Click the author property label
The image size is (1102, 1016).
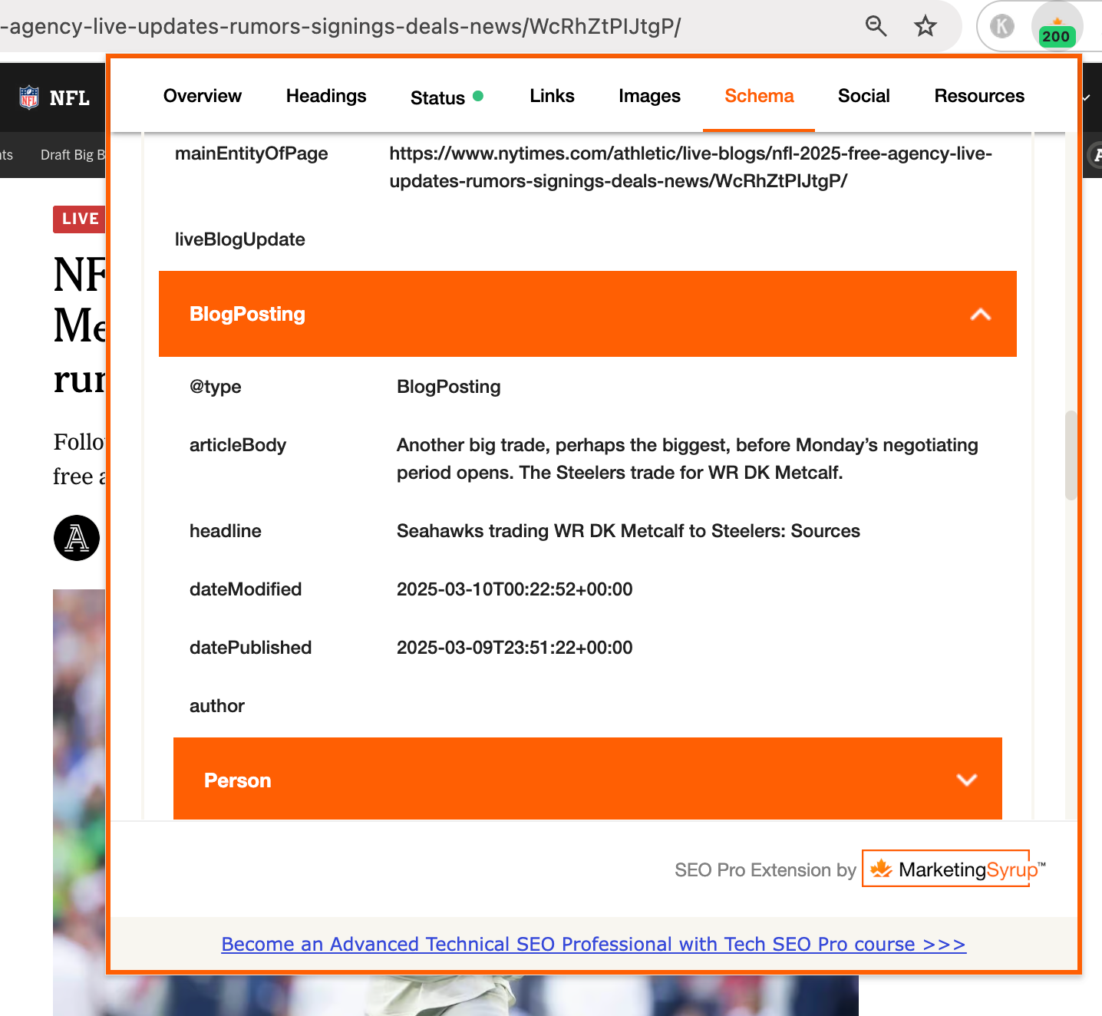point(217,706)
